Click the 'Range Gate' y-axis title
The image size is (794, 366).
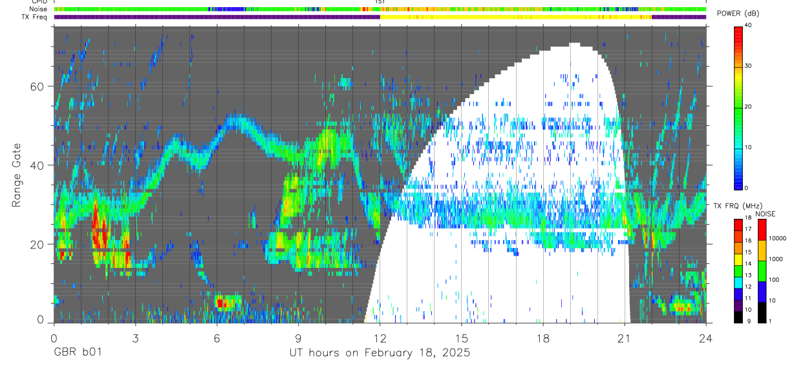[x=17, y=176]
